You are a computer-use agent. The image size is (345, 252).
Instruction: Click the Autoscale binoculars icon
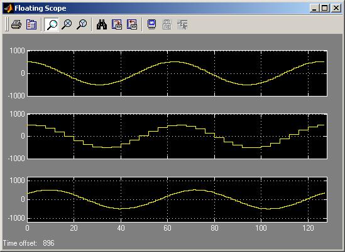(x=102, y=24)
